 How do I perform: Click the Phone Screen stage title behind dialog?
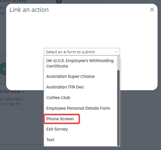[14, 1]
